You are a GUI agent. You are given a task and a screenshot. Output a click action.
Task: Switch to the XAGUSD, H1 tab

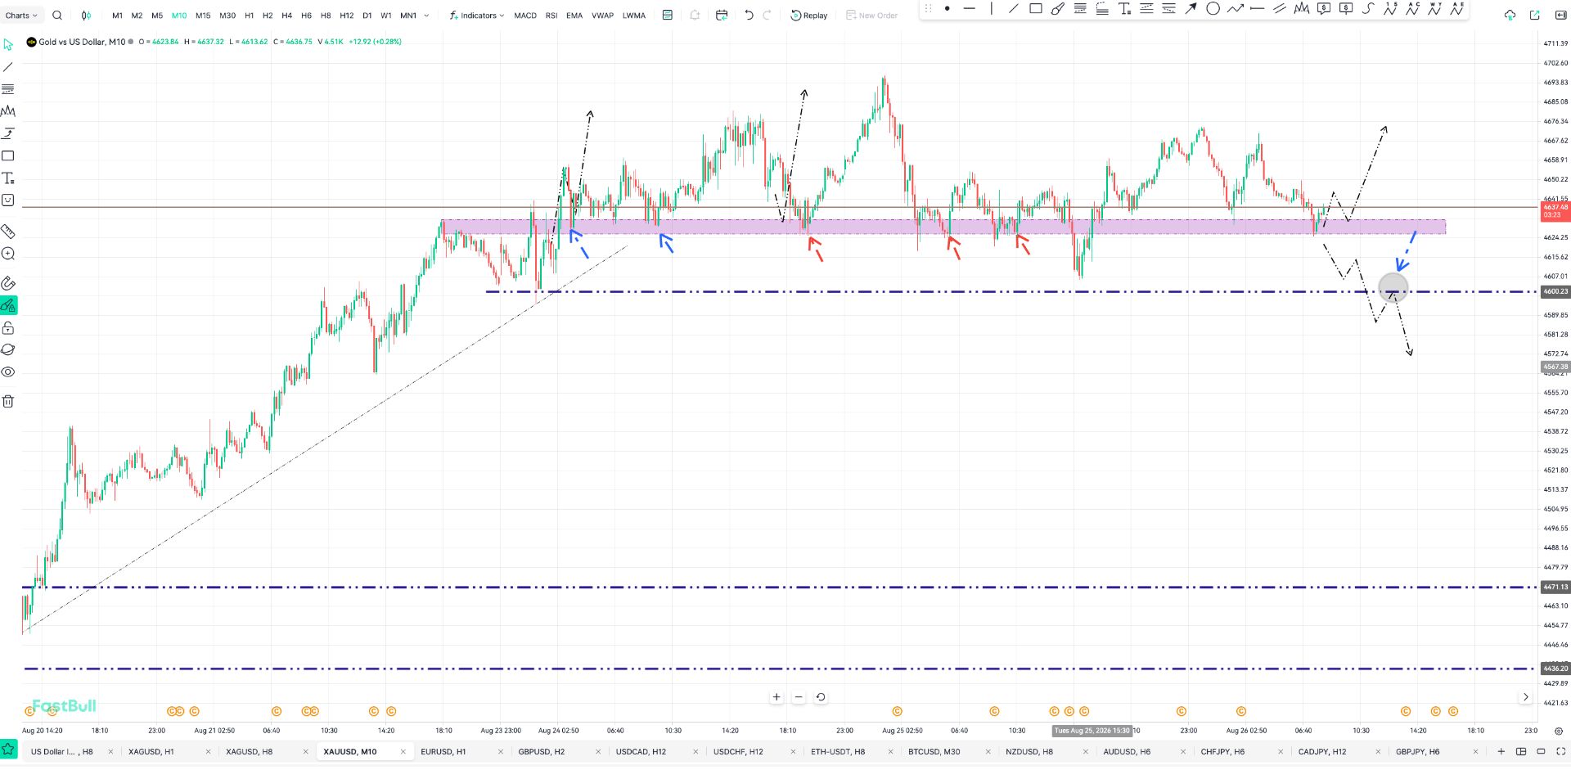pos(151,751)
